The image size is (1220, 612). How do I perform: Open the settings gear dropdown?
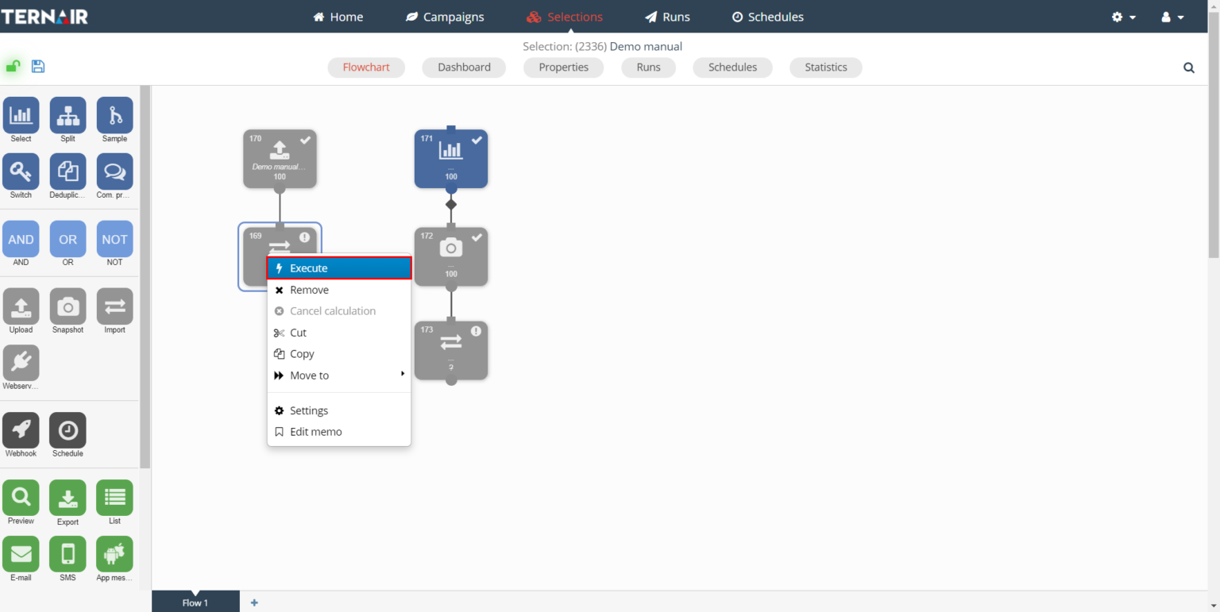click(x=1124, y=17)
